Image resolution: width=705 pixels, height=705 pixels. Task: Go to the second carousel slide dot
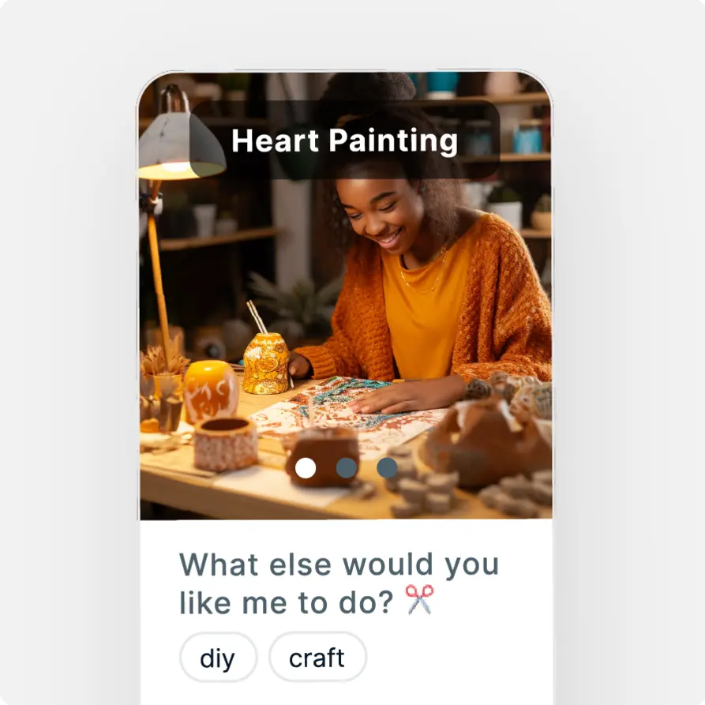point(347,468)
